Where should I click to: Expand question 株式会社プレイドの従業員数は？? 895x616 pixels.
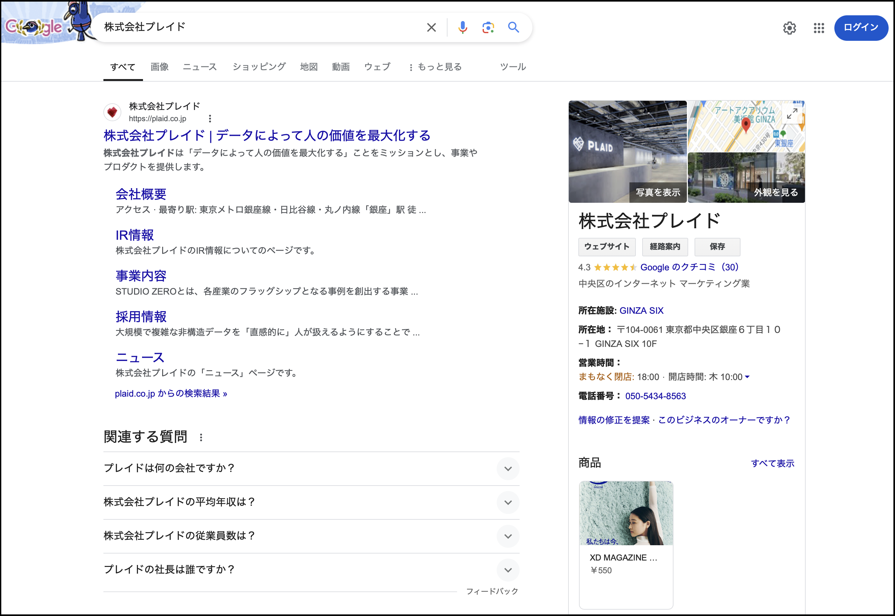311,536
